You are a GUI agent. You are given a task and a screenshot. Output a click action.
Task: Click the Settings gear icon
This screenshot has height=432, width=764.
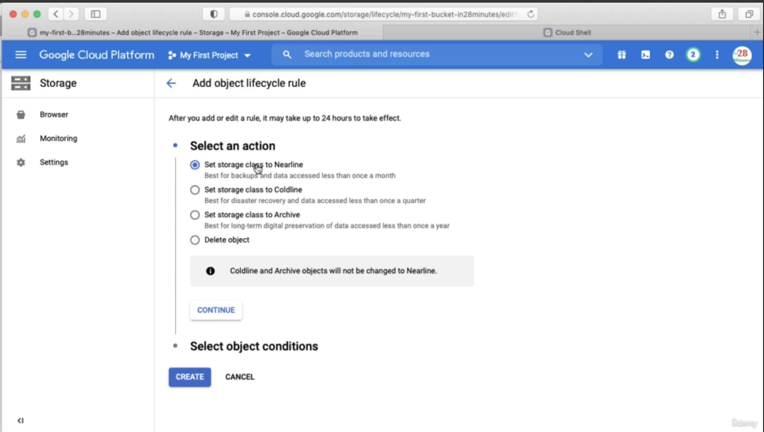tap(21, 163)
